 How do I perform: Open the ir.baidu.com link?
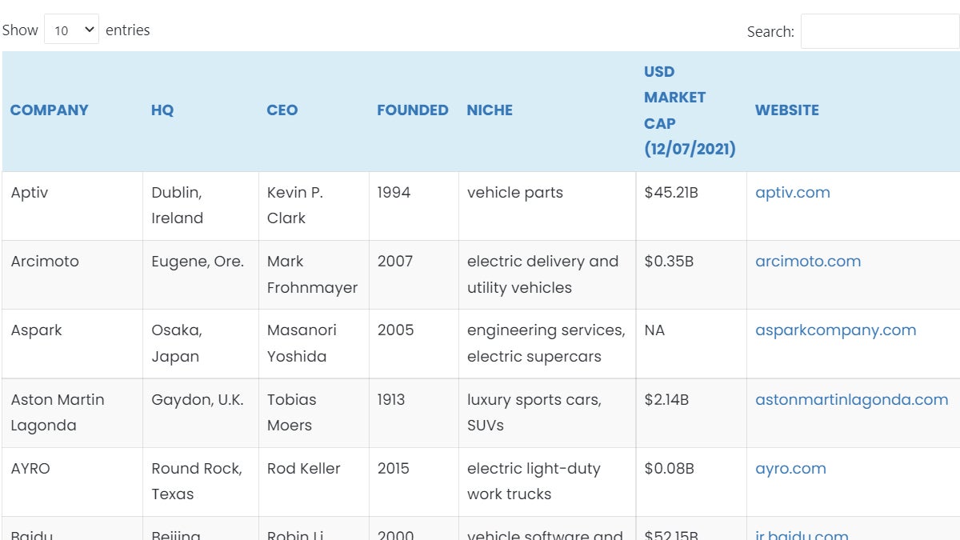pyautogui.click(x=802, y=534)
